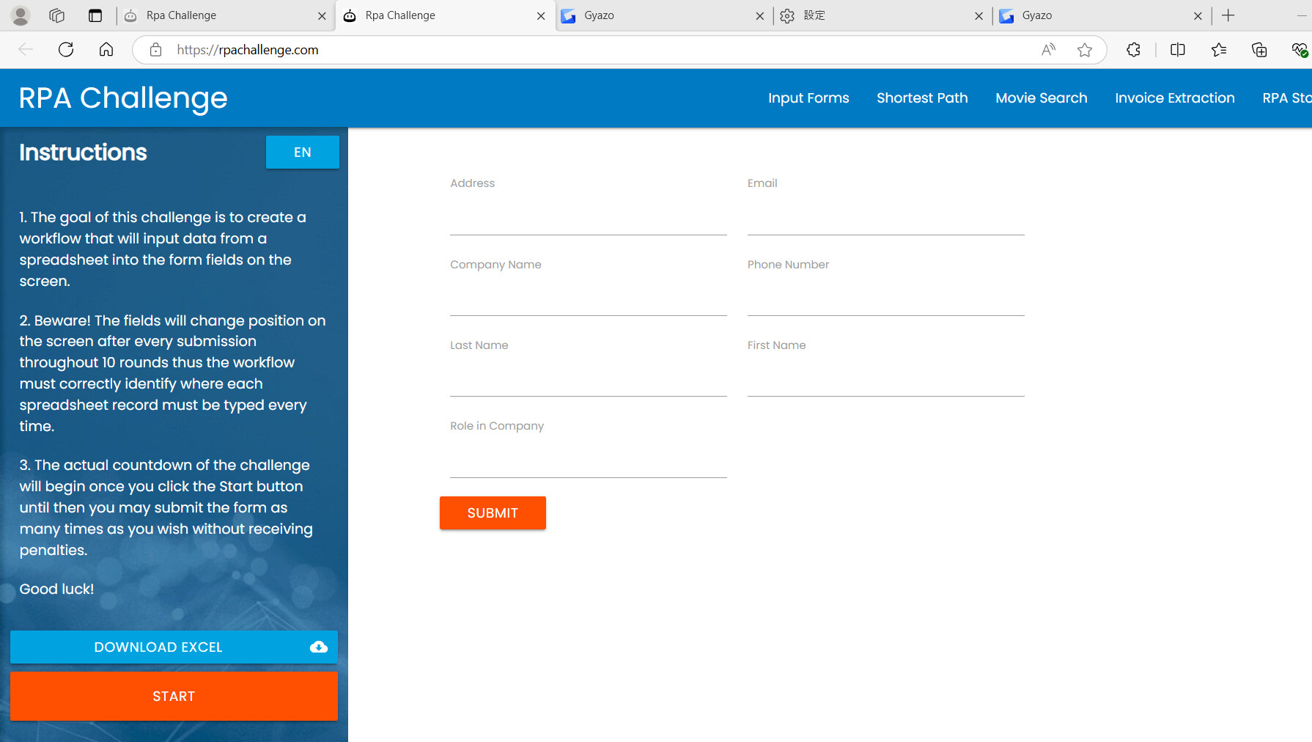Open the workspaces icon in the tab bar
1312x742 pixels.
click(x=56, y=15)
